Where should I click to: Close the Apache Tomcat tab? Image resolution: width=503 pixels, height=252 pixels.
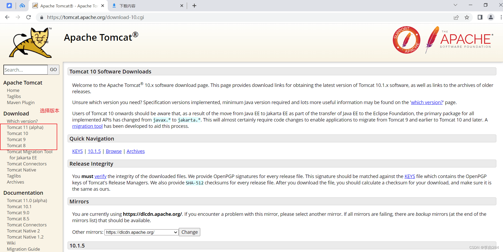tap(103, 6)
